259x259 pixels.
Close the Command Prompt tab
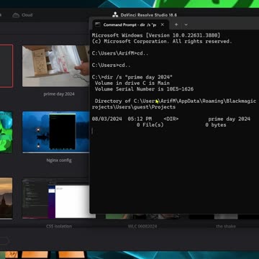click(x=163, y=24)
